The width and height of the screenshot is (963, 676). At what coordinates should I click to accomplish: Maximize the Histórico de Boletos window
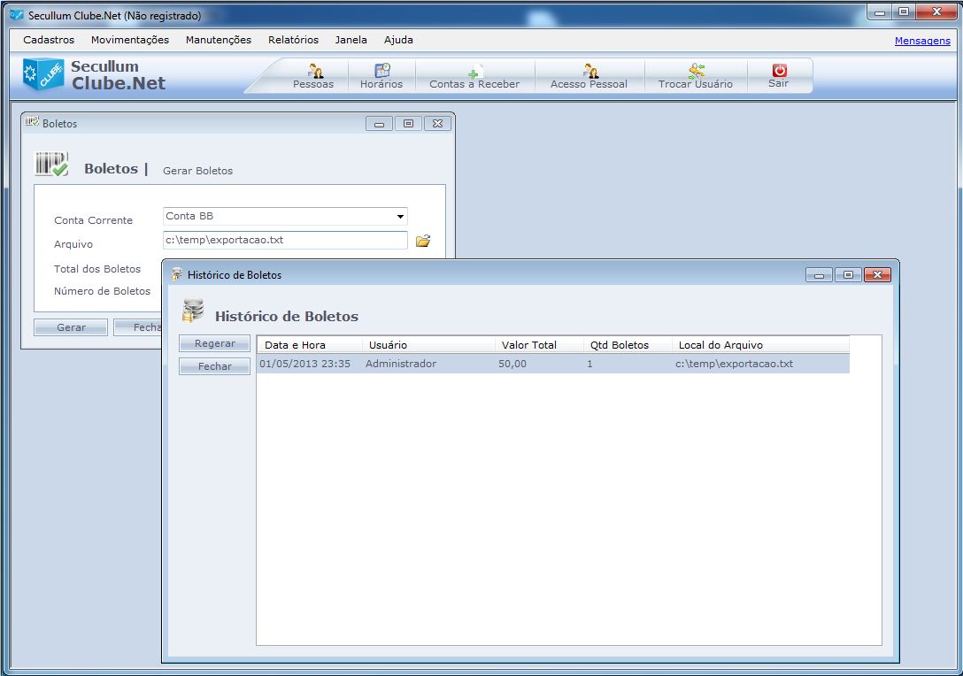(x=848, y=274)
